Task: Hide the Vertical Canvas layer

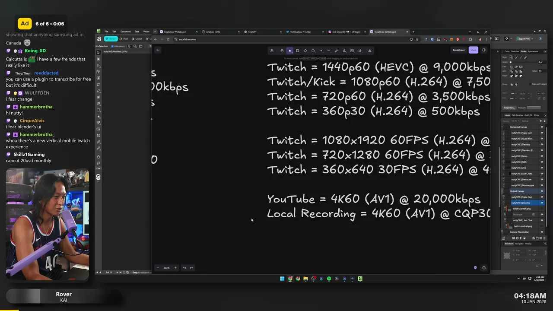Action: [x=542, y=191]
